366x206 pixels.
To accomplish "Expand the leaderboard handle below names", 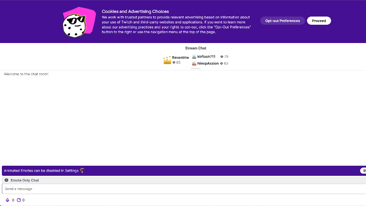I will click(x=196, y=68).
